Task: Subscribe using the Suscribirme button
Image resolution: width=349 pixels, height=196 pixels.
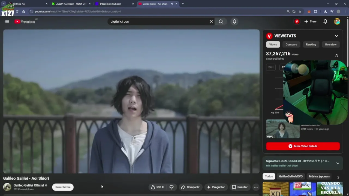Action: click(x=63, y=187)
